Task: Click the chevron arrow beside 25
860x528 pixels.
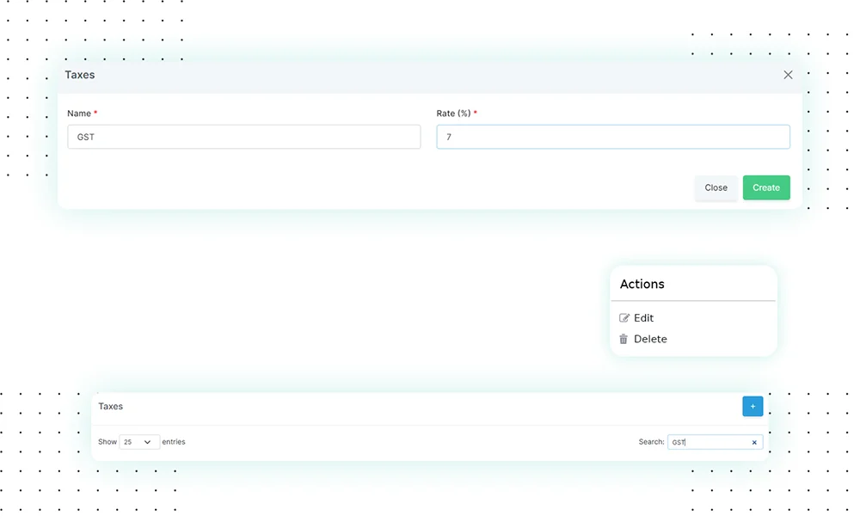Action: click(x=148, y=442)
